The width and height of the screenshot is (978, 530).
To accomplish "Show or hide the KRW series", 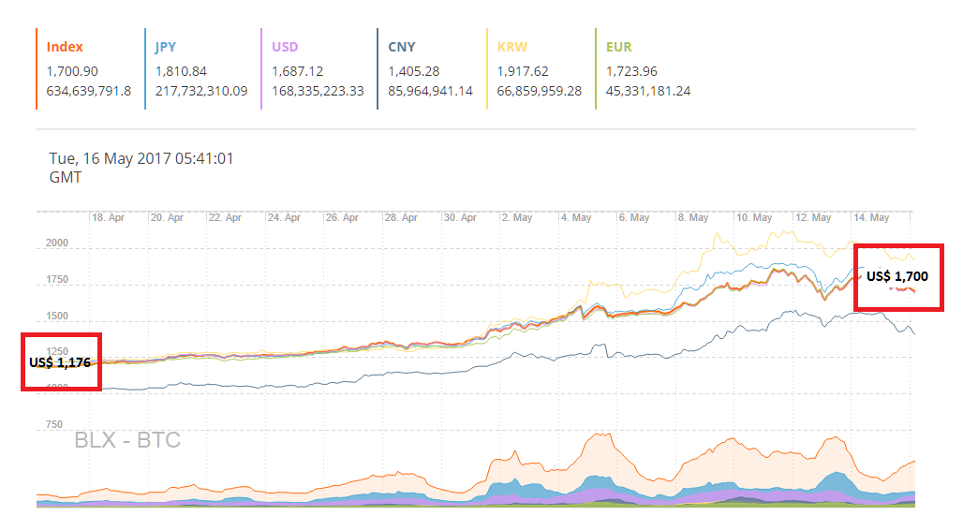I will (x=511, y=47).
